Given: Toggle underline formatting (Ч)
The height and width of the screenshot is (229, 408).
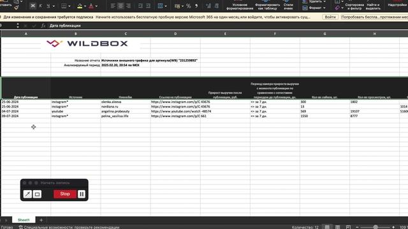Looking at the screenshot, I should [x=48, y=6].
